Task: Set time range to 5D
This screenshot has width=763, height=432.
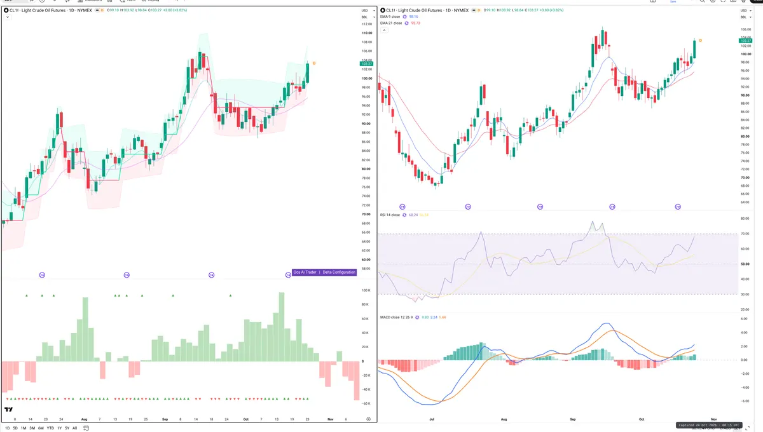Action: 15,428
